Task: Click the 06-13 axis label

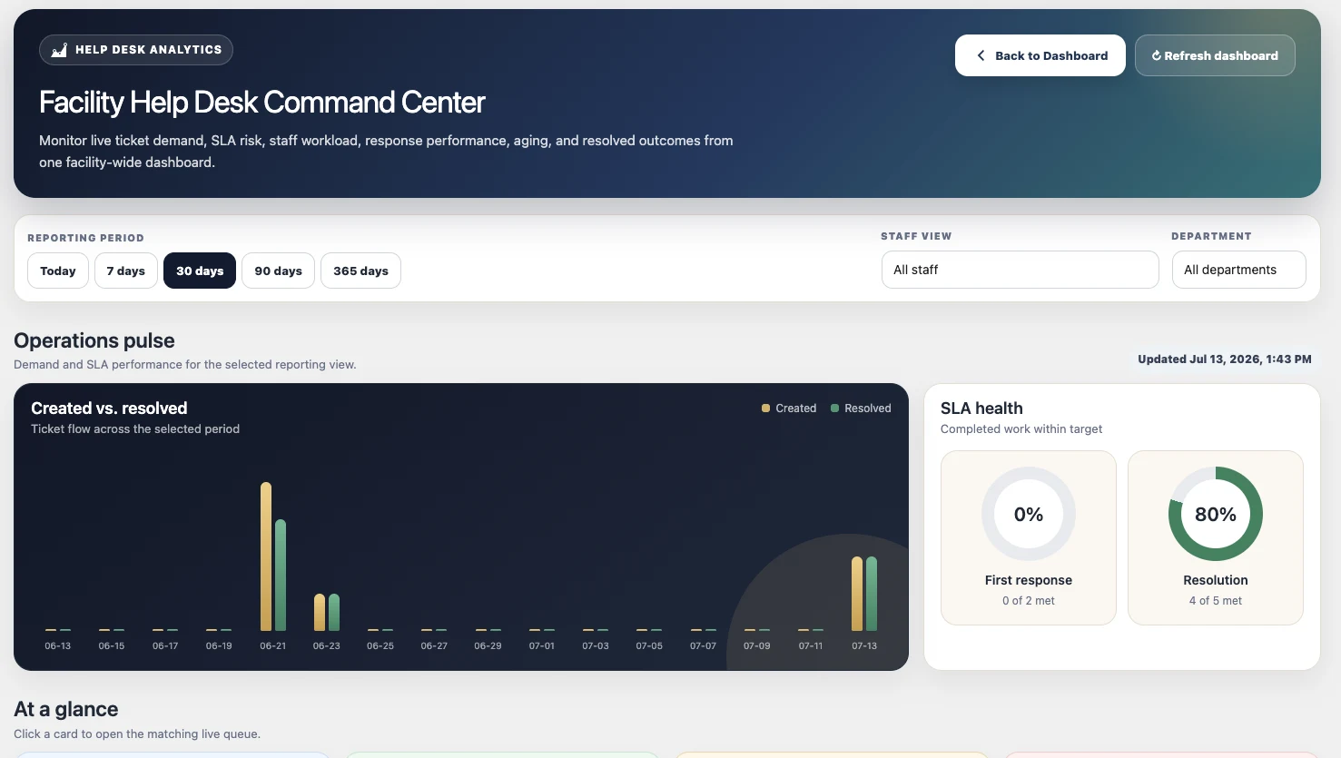Action: point(58,646)
